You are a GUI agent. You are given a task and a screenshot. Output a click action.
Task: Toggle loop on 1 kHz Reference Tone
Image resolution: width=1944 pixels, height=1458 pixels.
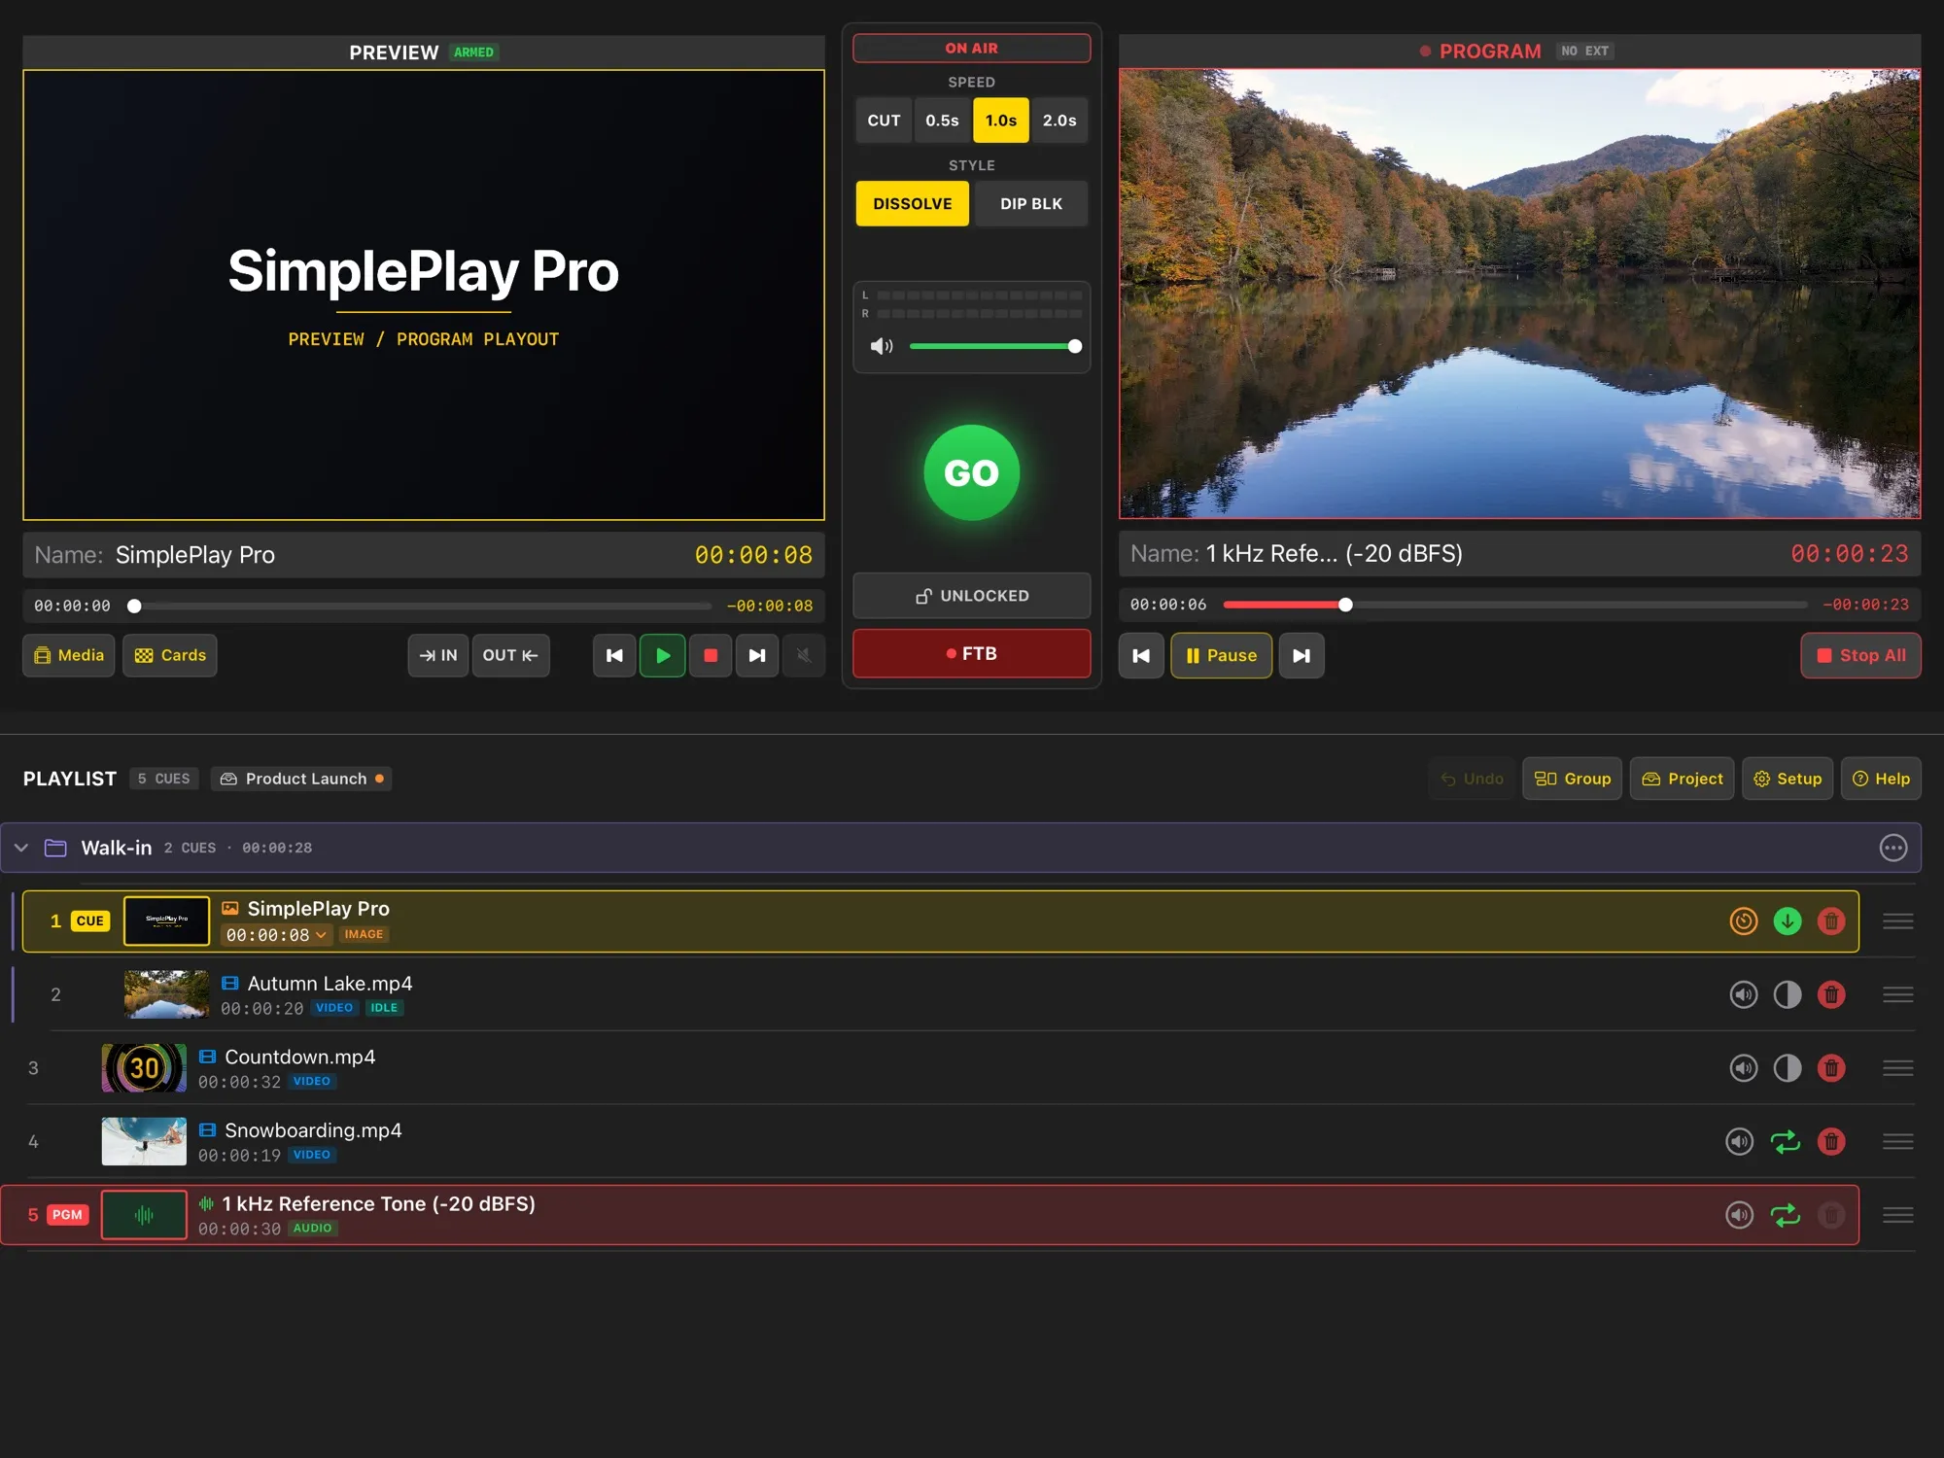1786,1215
